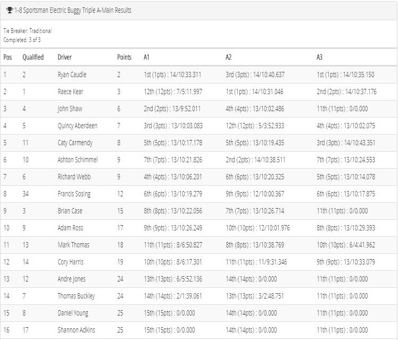Click the A1 column header
The image size is (399, 340).
click(x=146, y=57)
